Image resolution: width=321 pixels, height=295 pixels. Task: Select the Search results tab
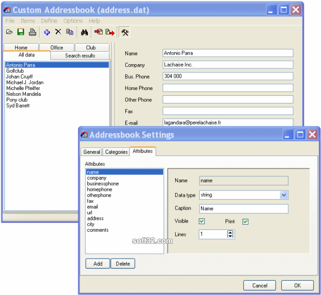[80, 56]
